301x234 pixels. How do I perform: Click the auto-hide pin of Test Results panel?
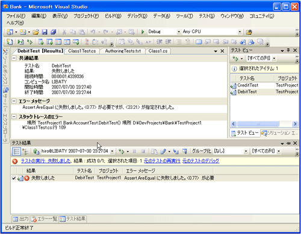(x=288, y=143)
